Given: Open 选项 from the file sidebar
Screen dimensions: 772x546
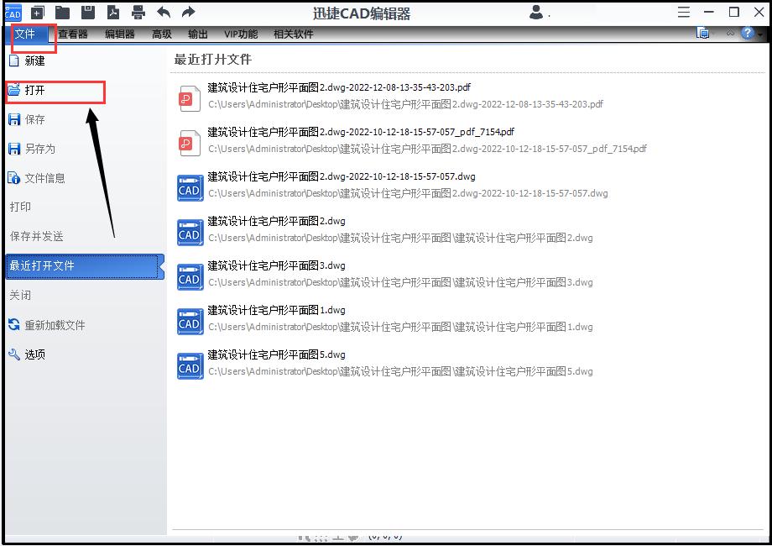Looking at the screenshot, I should click(35, 354).
